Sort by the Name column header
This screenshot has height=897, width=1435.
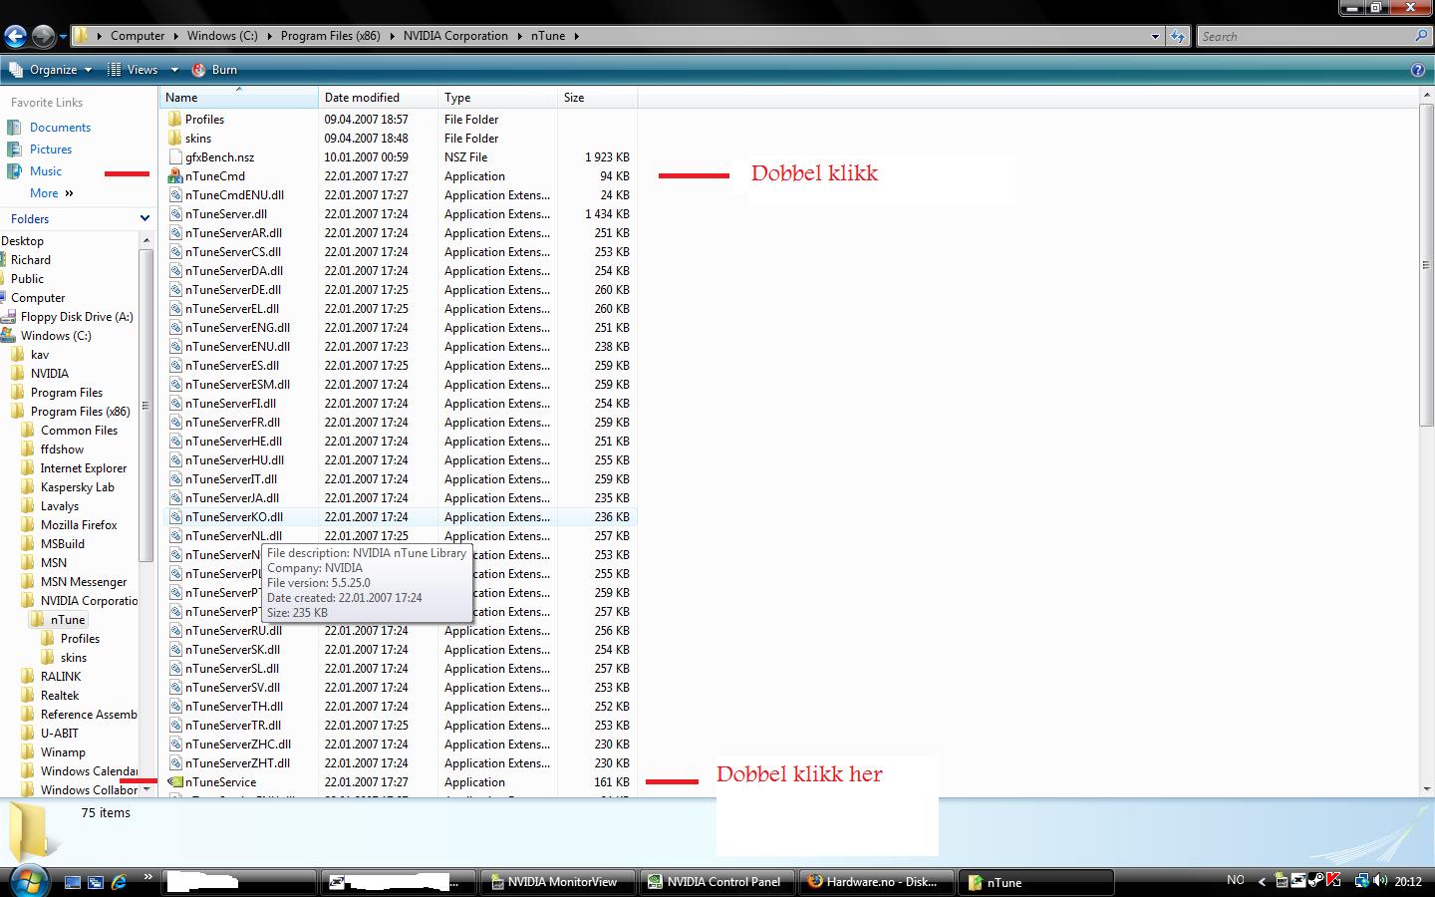(x=239, y=98)
